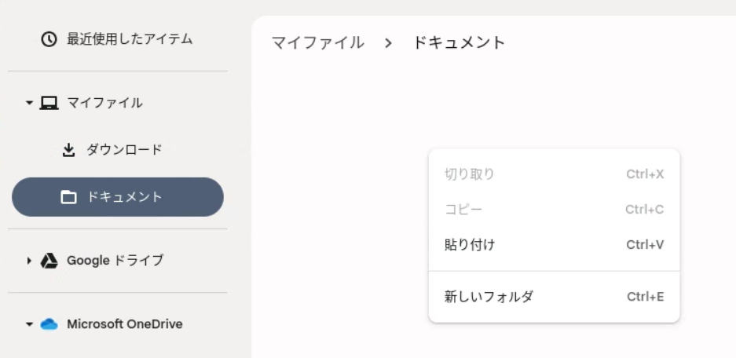Viewport: 736px width, 358px height.
Task: Click the breadcrumb chevron separator
Action: point(388,43)
